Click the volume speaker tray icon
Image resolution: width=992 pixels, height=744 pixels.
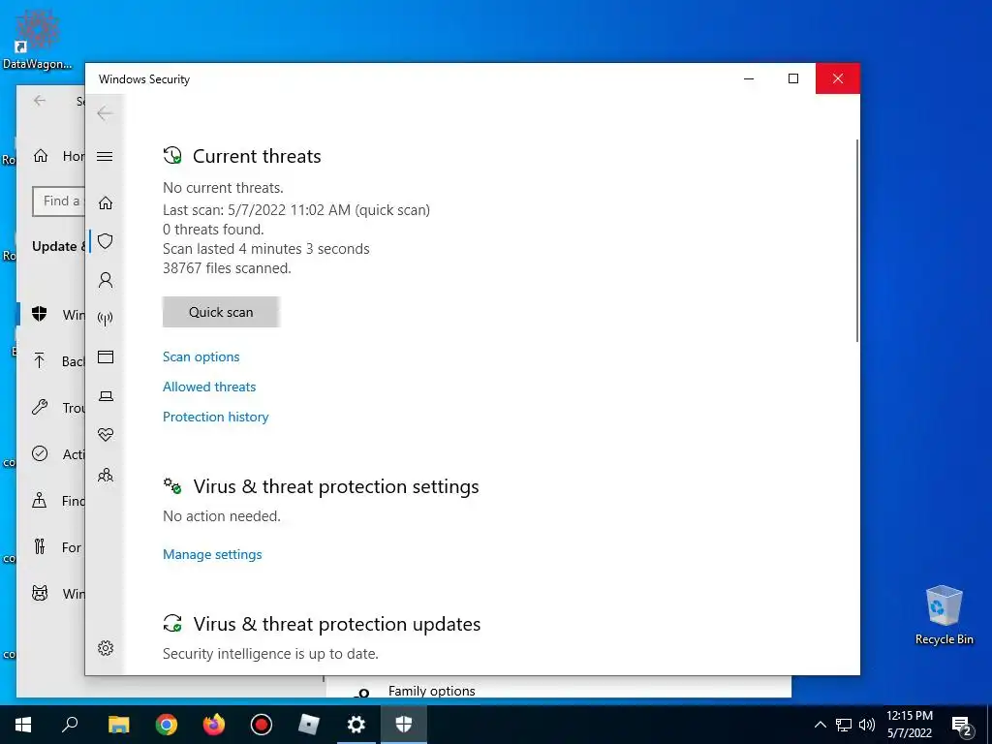(867, 725)
